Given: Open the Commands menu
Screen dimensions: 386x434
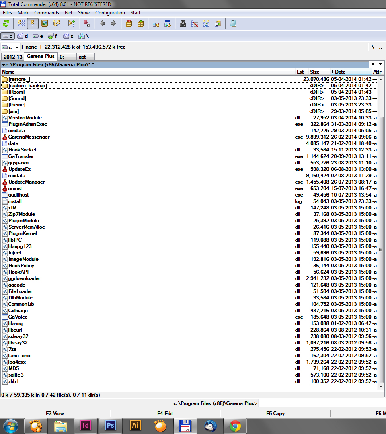Looking at the screenshot, I should point(47,13).
